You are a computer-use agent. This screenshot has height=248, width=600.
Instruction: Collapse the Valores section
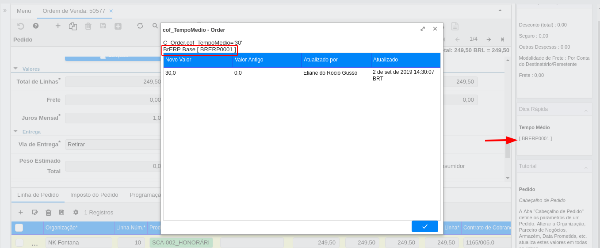[x=16, y=69]
